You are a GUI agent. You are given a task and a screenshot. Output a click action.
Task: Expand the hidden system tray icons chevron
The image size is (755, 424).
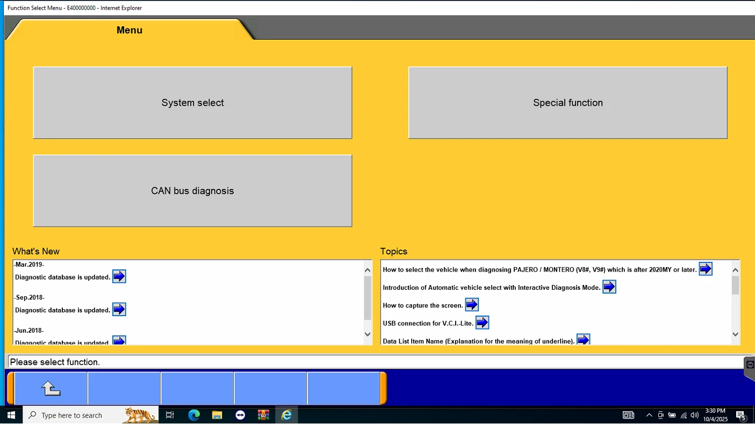(649, 415)
